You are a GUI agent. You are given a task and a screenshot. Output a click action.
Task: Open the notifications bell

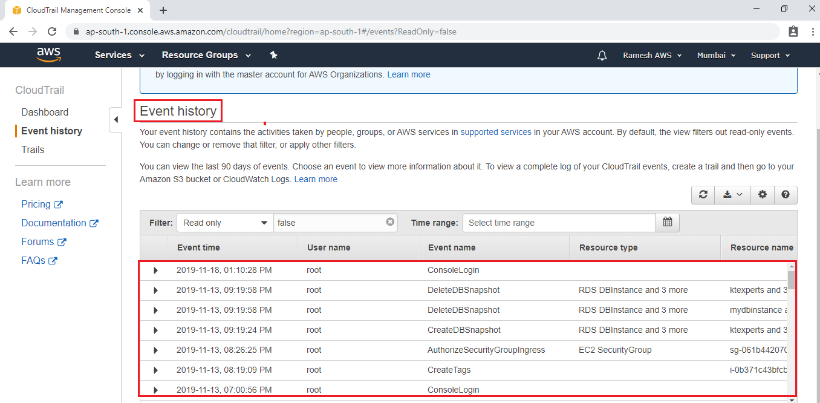[x=602, y=55]
